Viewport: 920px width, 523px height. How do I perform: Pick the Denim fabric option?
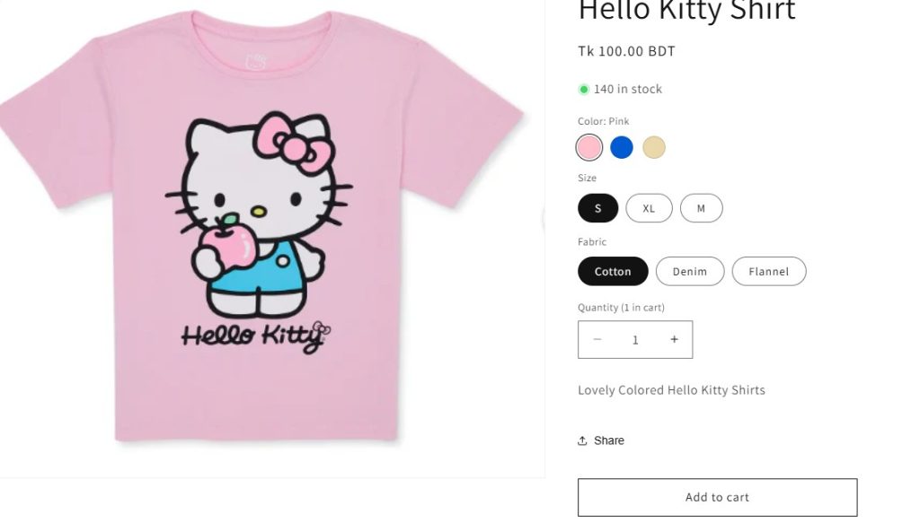point(689,271)
